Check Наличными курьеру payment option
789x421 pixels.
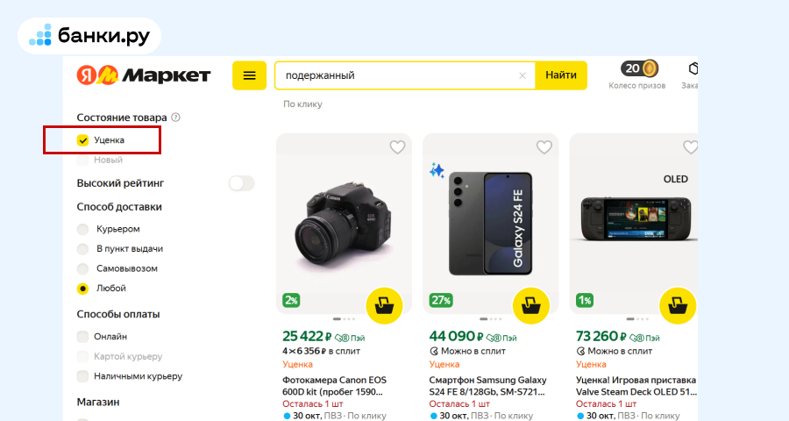83,376
